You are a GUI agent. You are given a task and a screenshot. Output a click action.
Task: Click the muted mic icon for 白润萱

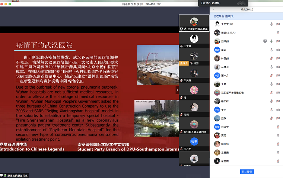click(x=278, y=127)
